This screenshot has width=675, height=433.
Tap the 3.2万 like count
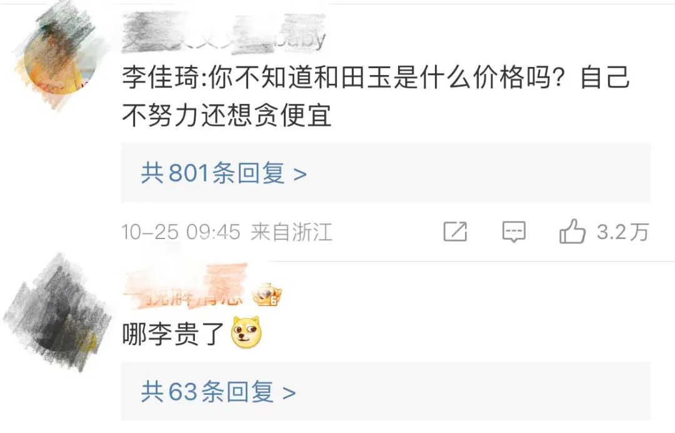tap(622, 232)
